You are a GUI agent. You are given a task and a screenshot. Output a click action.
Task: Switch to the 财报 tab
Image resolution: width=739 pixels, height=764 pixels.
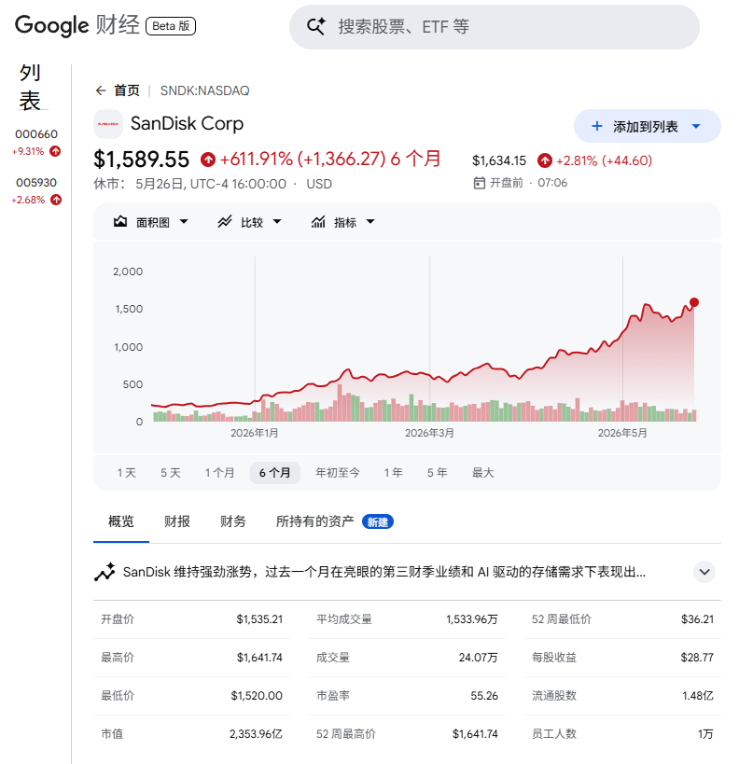click(x=177, y=521)
